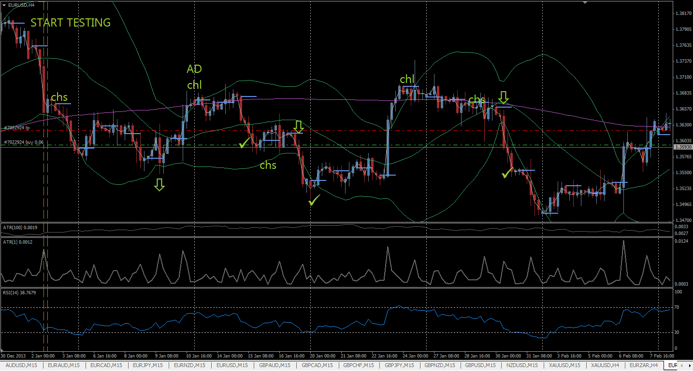693x371 pixels.
Task: Select the #7022924 buy 0.06 order label
Action: tap(23, 142)
